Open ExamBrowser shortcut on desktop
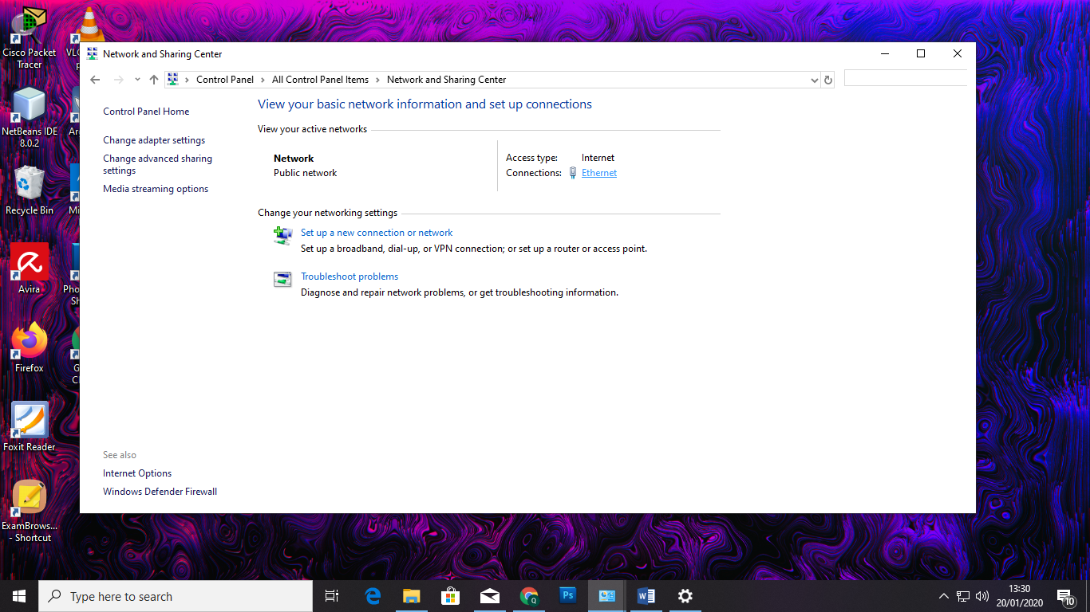 (x=30, y=512)
